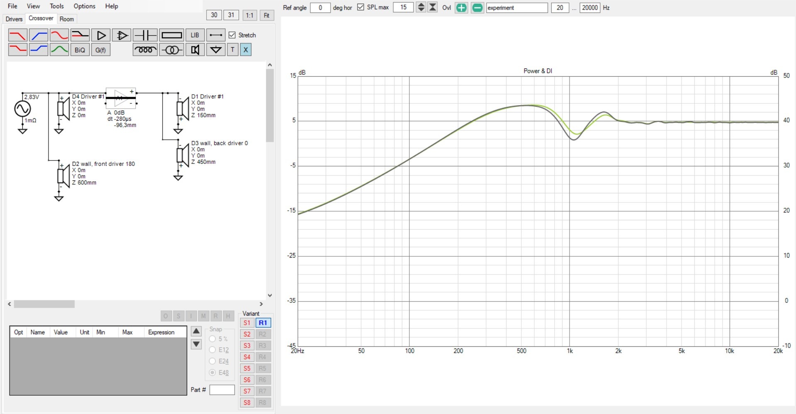Select red-and-black step filter block icon
796x414 pixels.
[x=80, y=35]
